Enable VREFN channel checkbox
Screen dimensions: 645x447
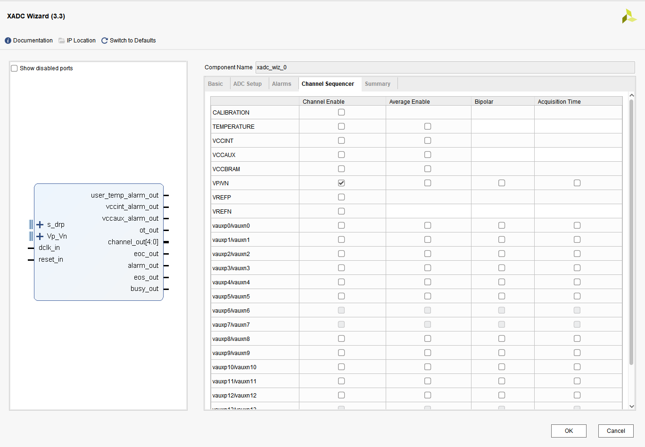click(341, 211)
